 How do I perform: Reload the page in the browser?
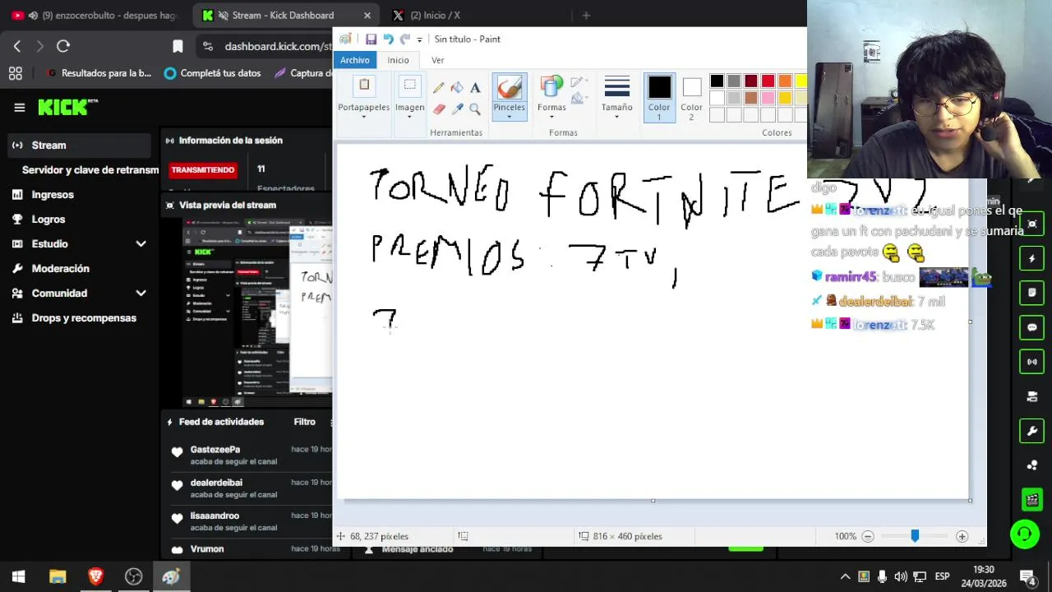pyautogui.click(x=63, y=46)
